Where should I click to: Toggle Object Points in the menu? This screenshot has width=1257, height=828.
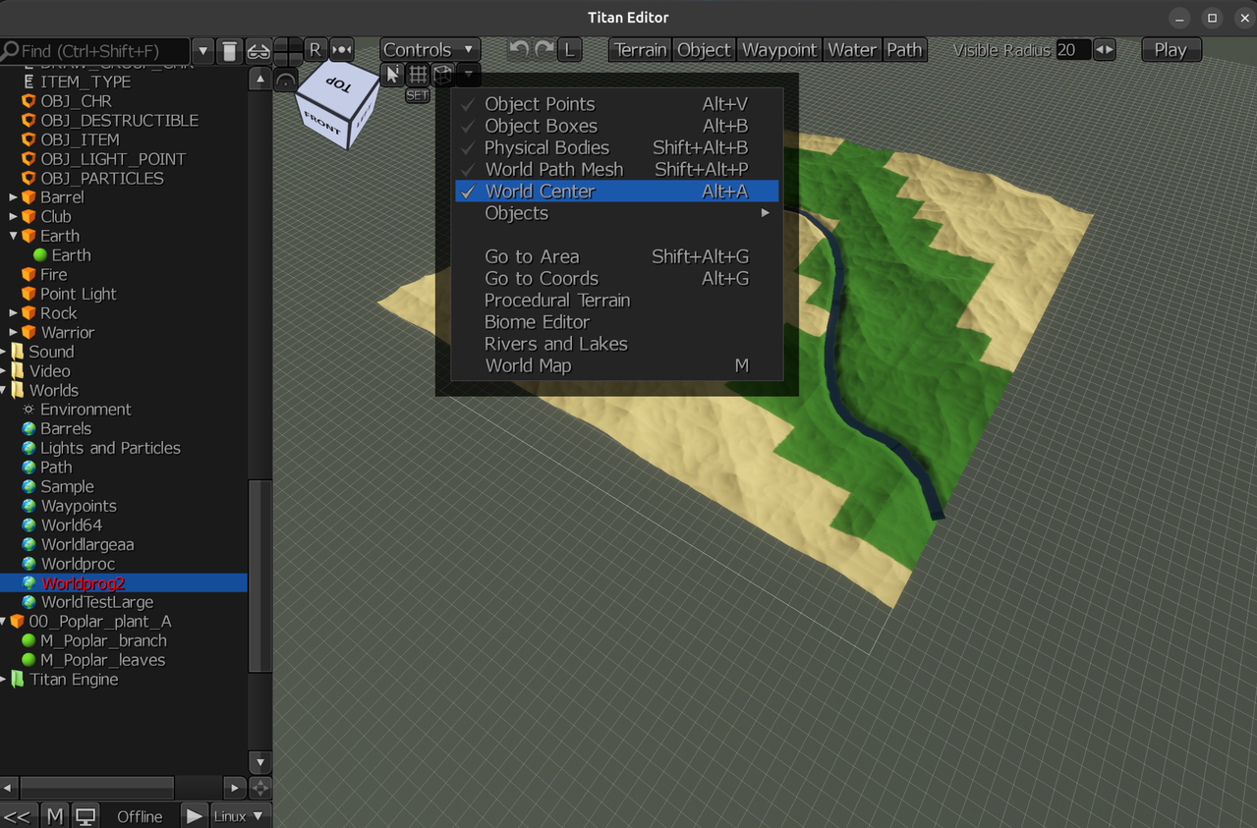pos(617,104)
